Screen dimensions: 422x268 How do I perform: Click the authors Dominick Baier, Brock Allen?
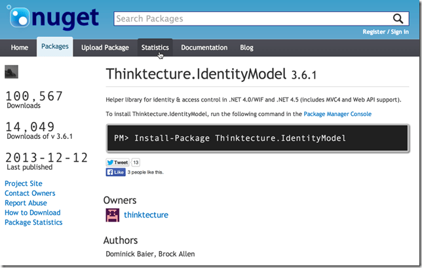[150, 254]
